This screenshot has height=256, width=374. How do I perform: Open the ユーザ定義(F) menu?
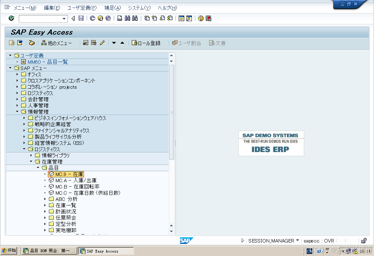82,8
